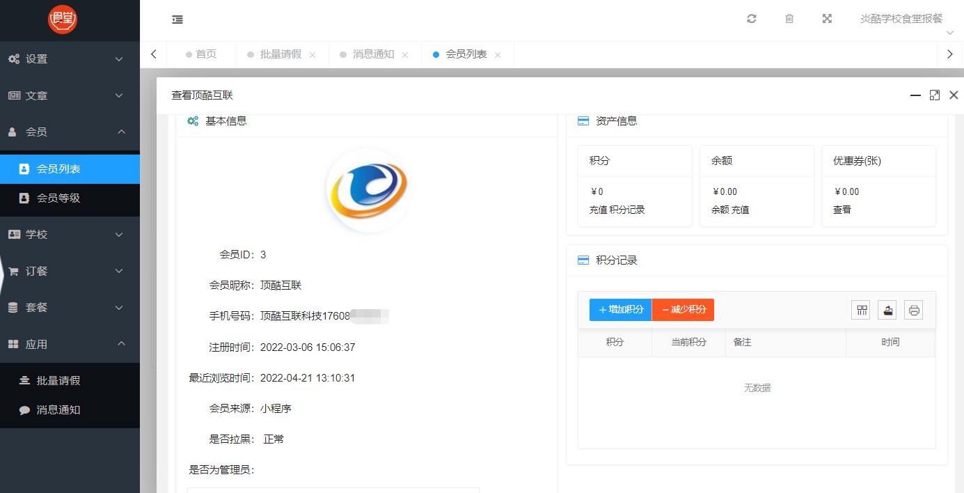The image size is (964, 493).
Task: Click the sidebar collapse icon in header
Action: pyautogui.click(x=177, y=19)
